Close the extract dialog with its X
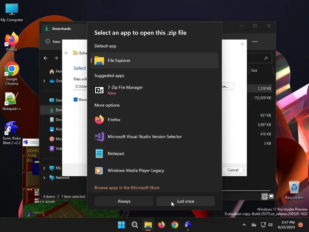309x232 pixels. 242,44
